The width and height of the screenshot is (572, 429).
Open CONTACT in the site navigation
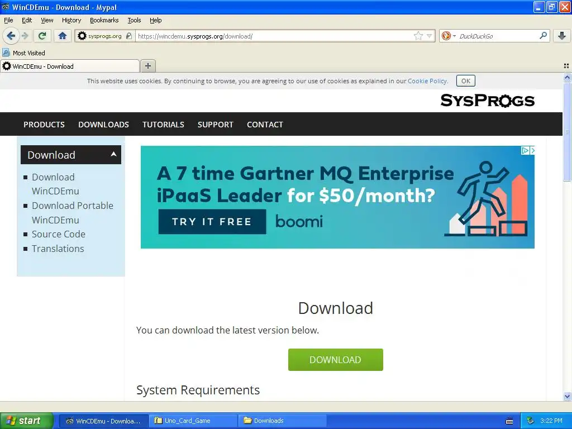tap(265, 125)
